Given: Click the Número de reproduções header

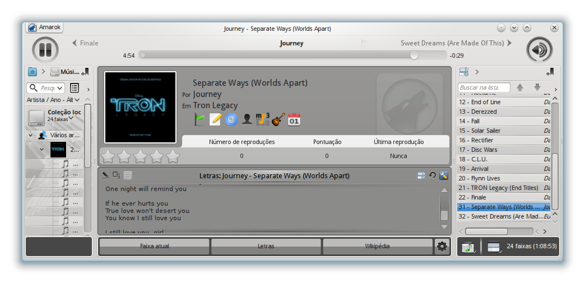Looking at the screenshot, I should (242, 142).
